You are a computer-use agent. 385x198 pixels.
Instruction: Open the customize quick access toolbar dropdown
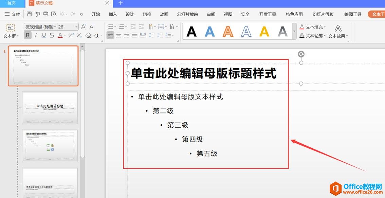coord(81,14)
